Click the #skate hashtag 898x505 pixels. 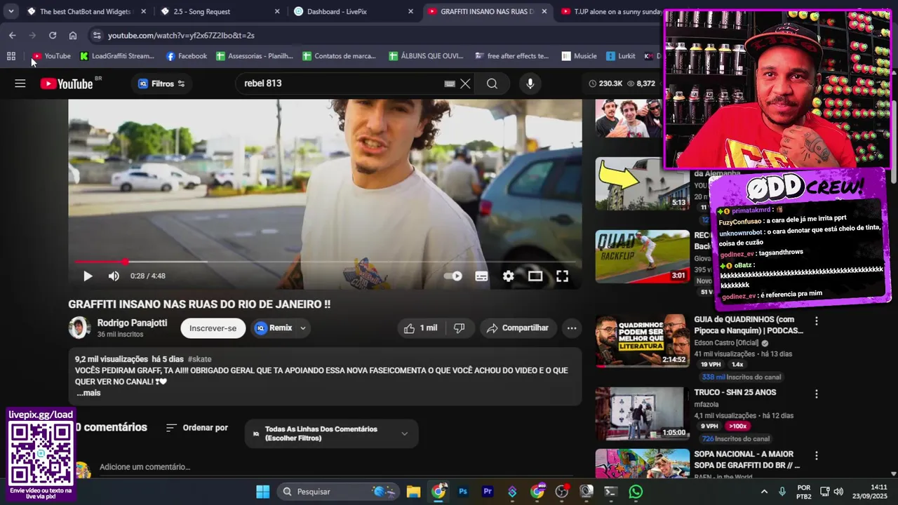coord(200,359)
